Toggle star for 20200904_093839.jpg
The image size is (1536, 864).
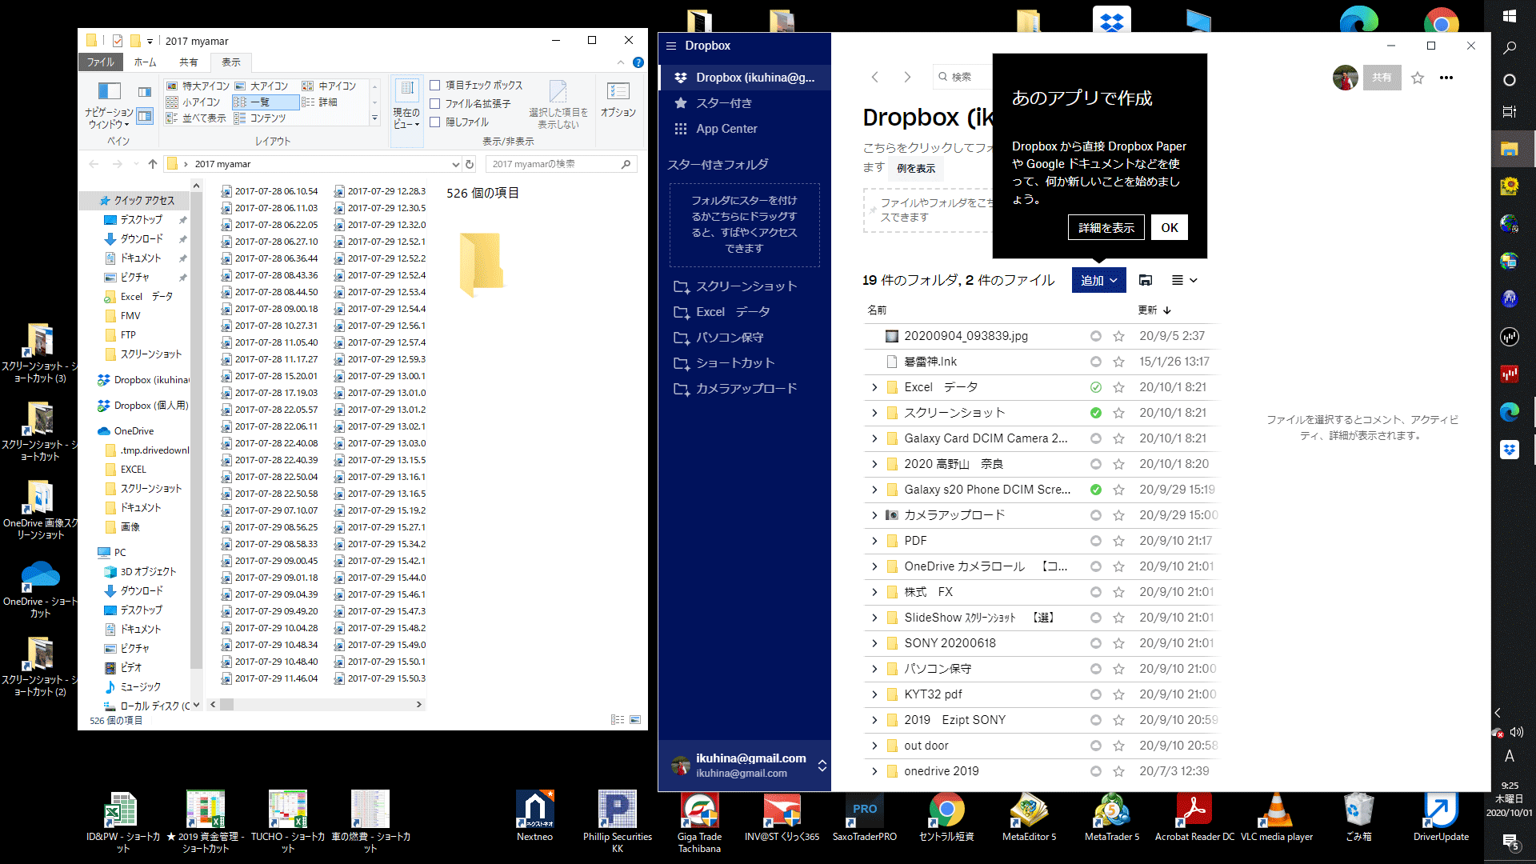[1118, 336]
